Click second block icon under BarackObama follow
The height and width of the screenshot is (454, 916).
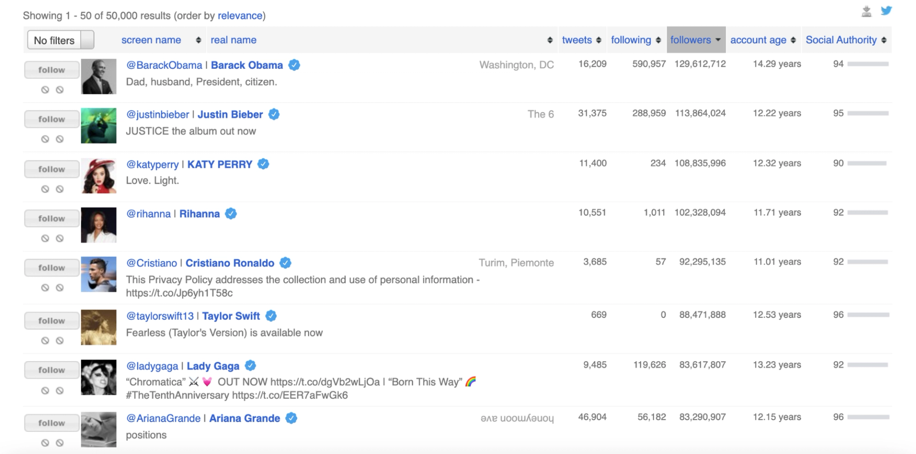(x=60, y=90)
